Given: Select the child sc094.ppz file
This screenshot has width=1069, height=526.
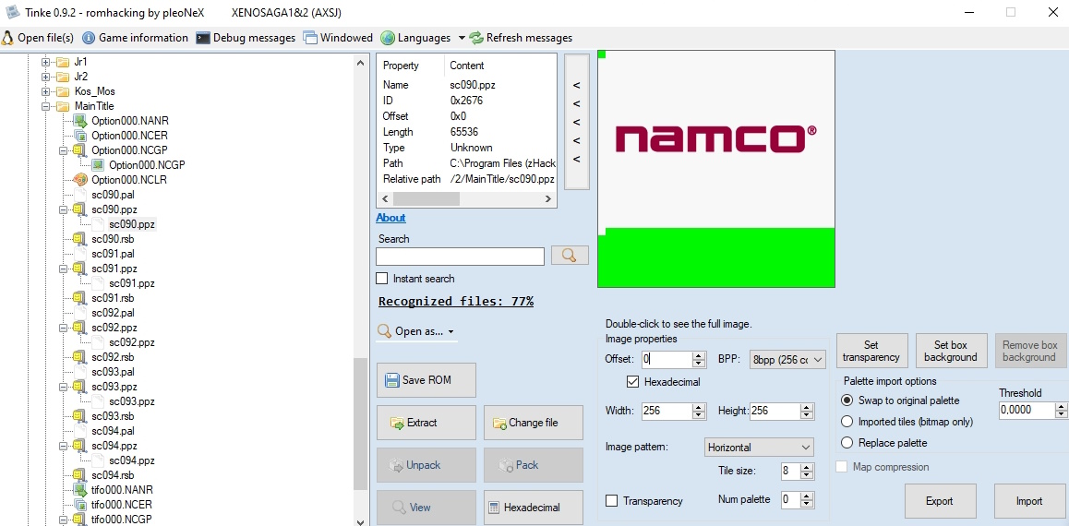Looking at the screenshot, I should click(x=132, y=460).
